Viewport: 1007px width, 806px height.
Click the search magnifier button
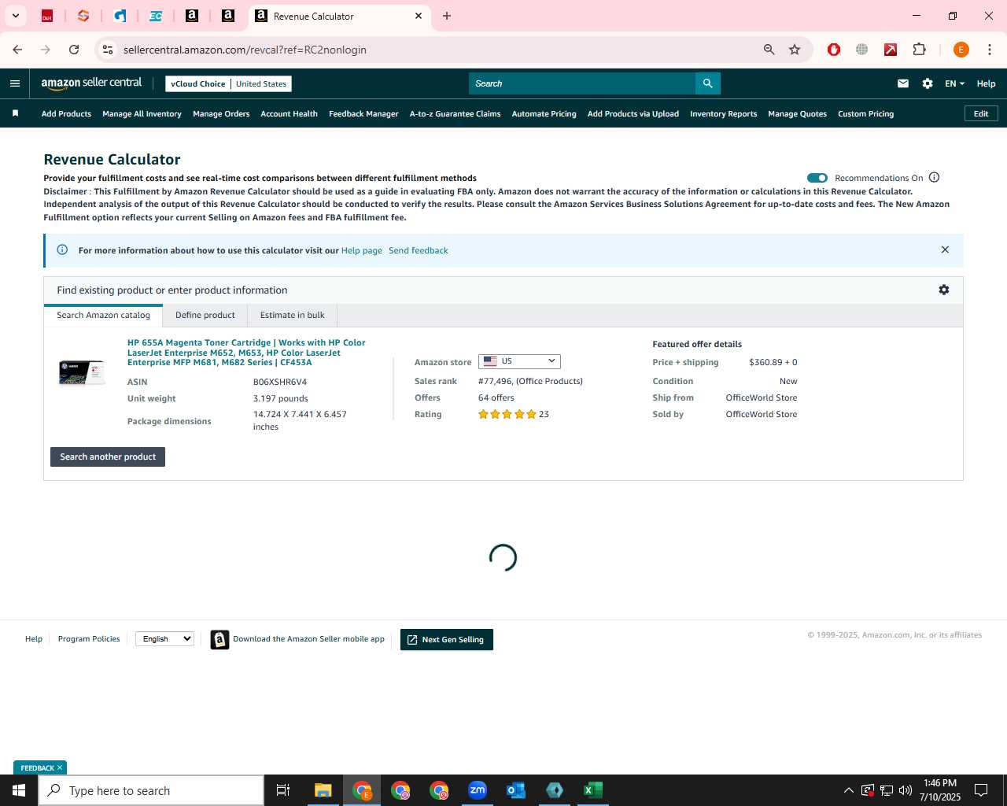coord(707,83)
